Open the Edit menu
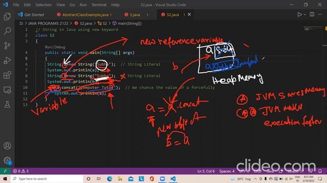The height and width of the screenshot is (183, 327). coord(27,5)
